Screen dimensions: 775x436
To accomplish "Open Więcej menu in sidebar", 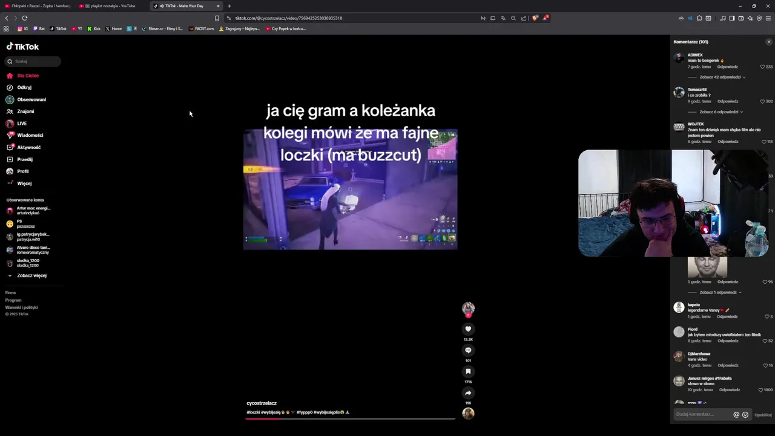I will [x=19, y=183].
